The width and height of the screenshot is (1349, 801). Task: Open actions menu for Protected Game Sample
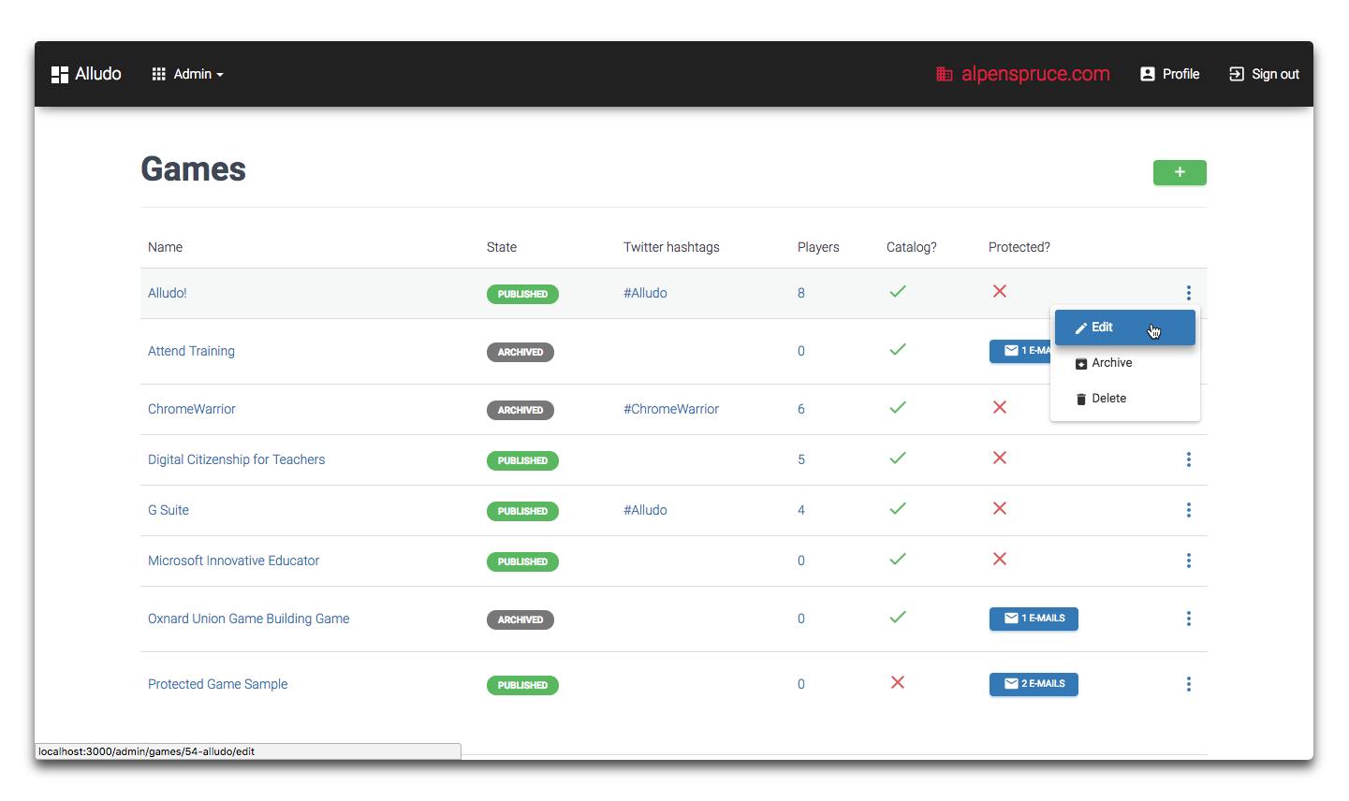pyautogui.click(x=1189, y=684)
